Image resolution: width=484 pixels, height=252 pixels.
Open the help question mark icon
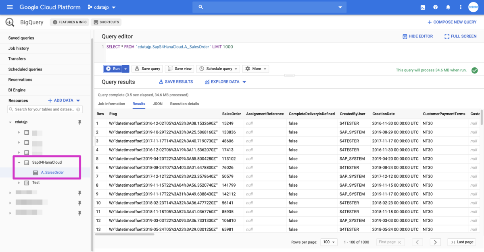[435, 7]
